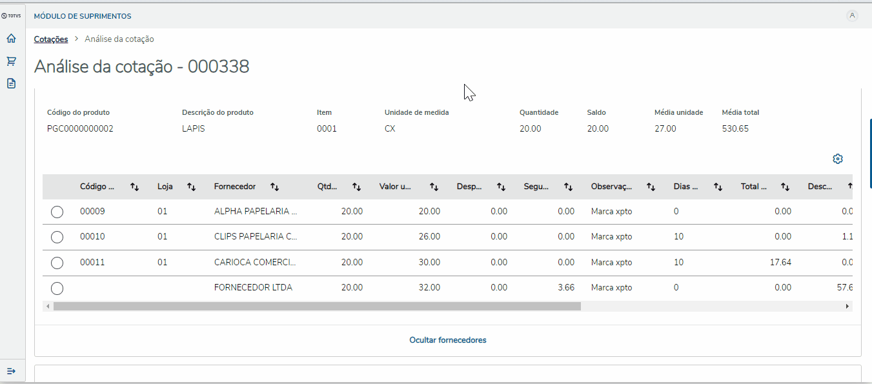Select the radio button for supplier 00009
The height and width of the screenshot is (384, 872).
pyautogui.click(x=57, y=212)
